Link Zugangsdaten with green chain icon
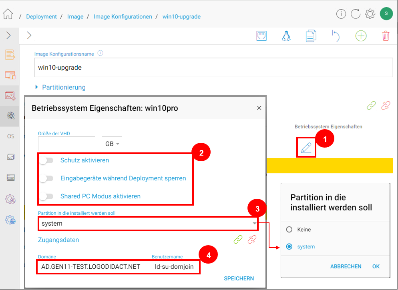398x290 pixels. pos(238,240)
